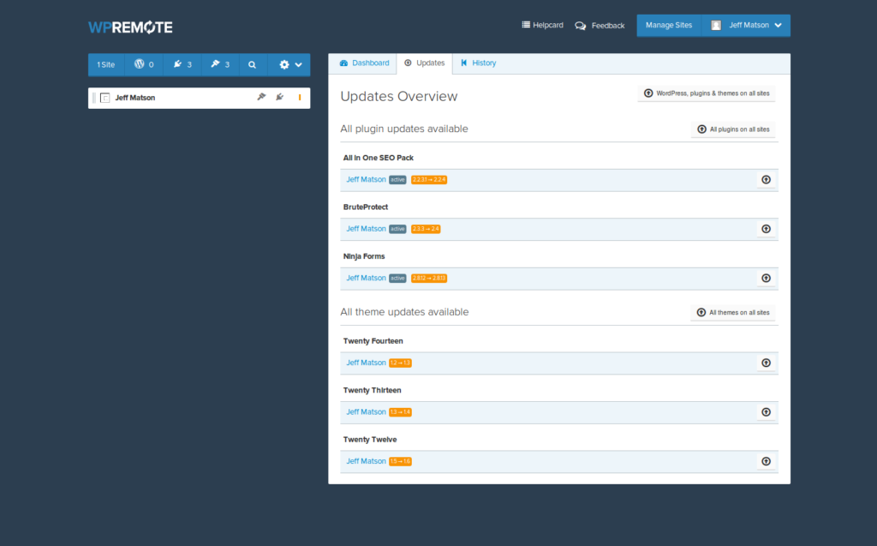Screen dimensions: 877x546
Task: Click the WP Remote logo
Action: tap(130, 27)
